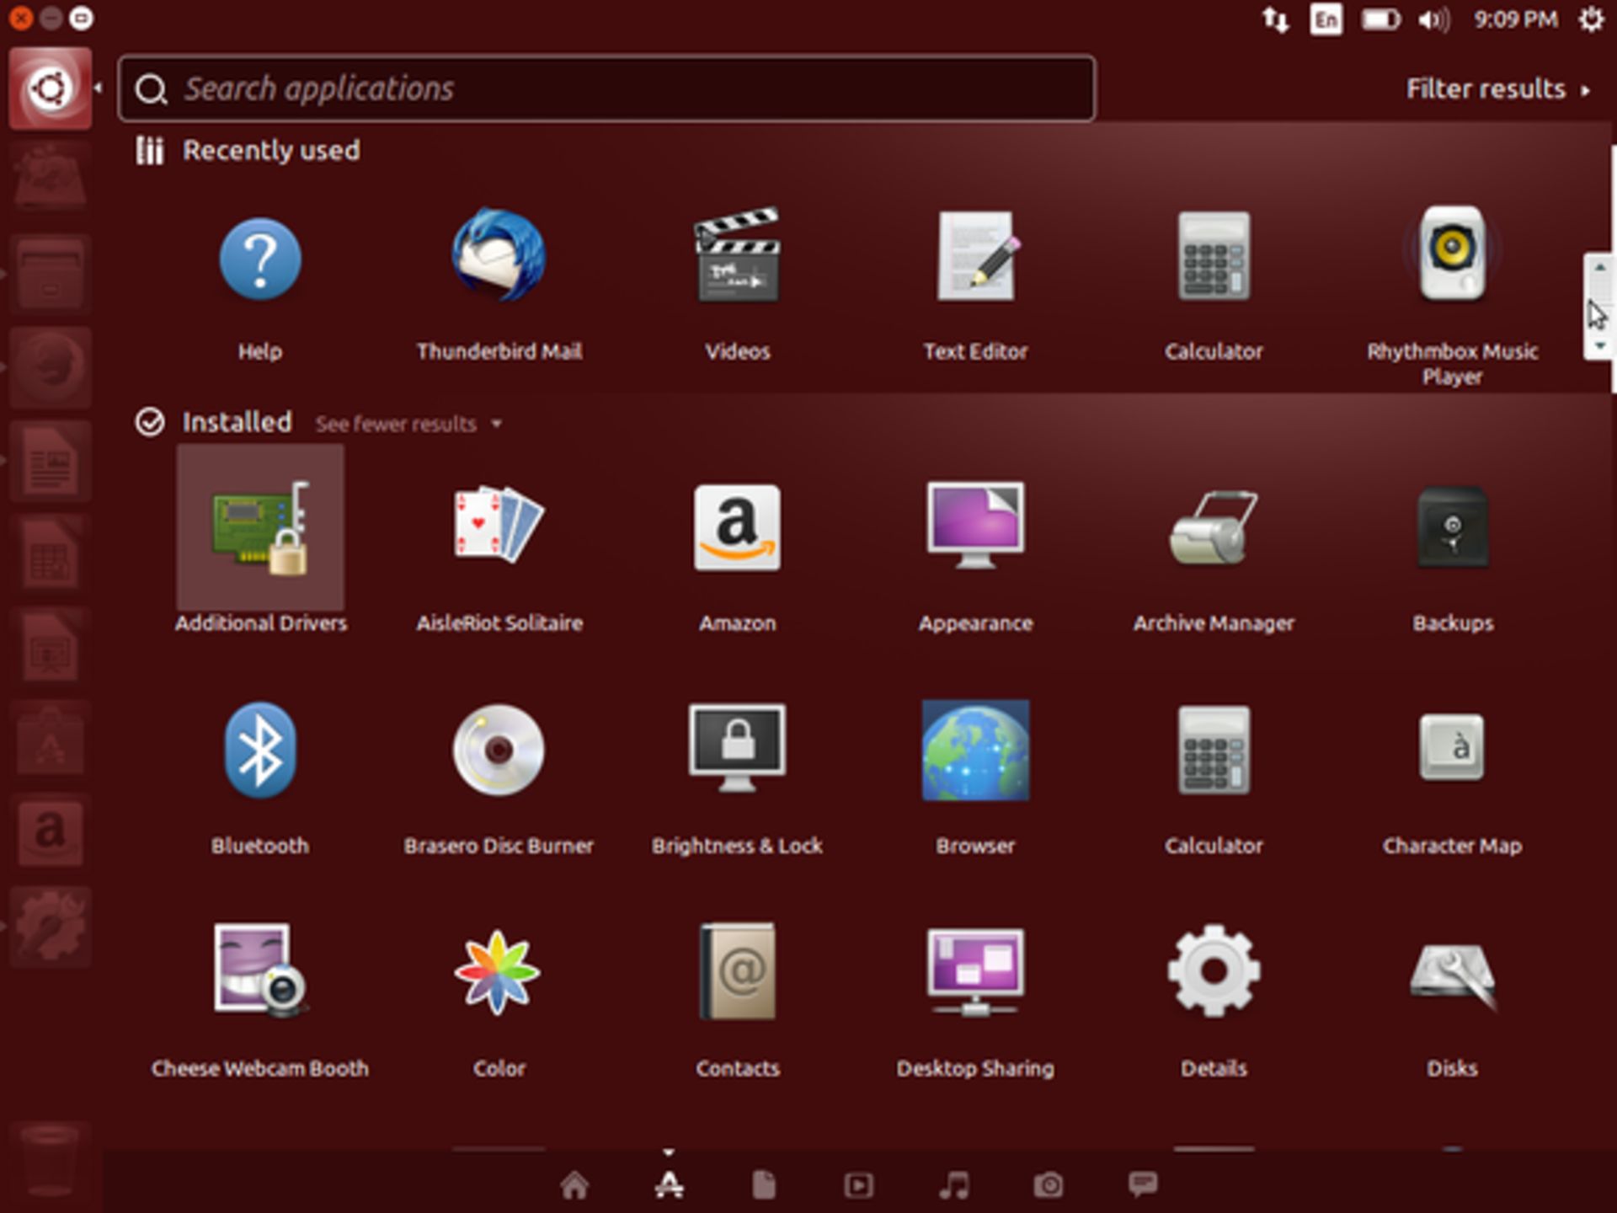Launch Brasero Disc Burner

499,750
